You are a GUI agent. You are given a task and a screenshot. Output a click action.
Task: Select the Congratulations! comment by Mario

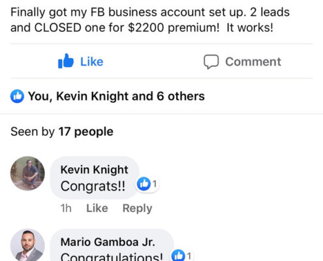tap(112, 256)
